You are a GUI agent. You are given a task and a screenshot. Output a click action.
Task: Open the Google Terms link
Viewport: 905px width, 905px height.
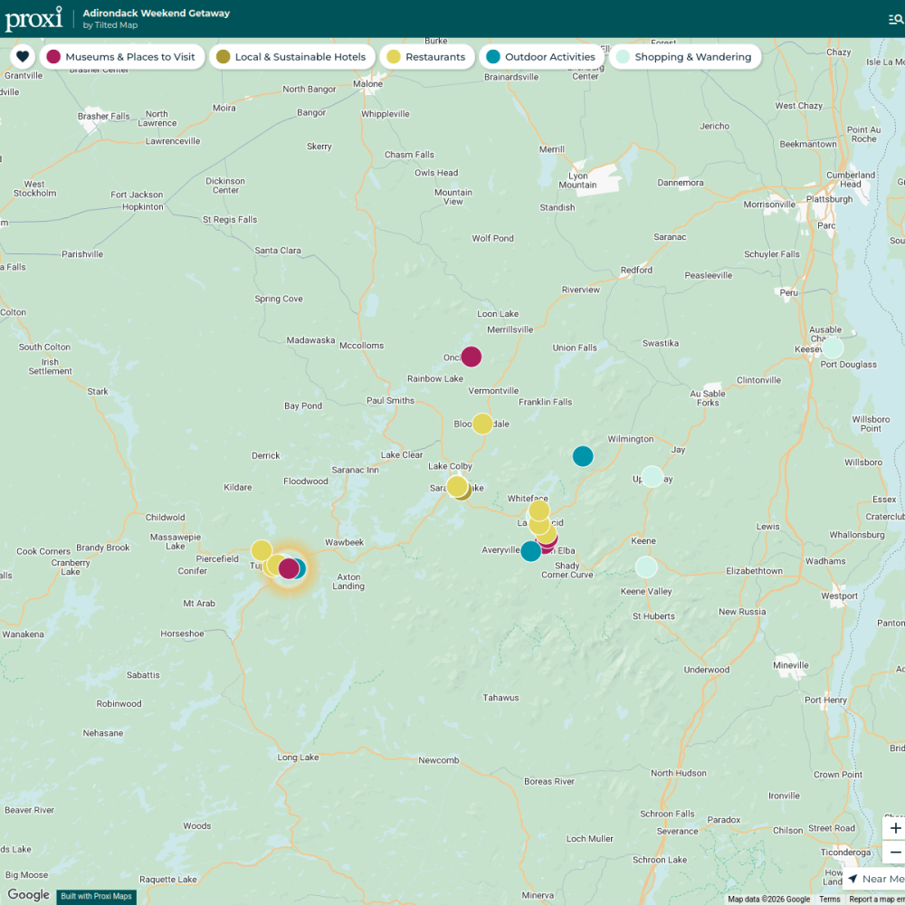point(829,900)
